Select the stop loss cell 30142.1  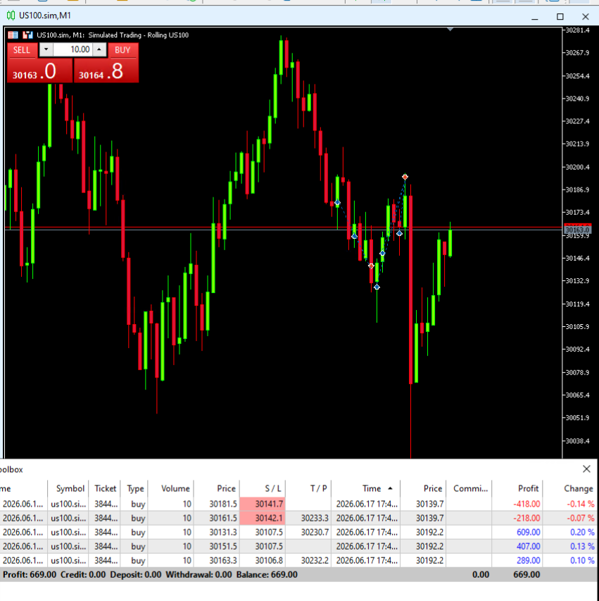263,518
